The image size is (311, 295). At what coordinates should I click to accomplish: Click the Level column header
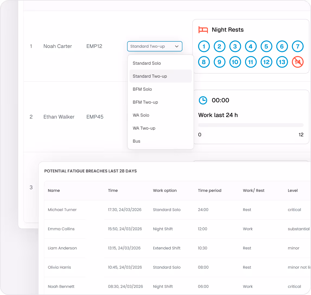(293, 191)
